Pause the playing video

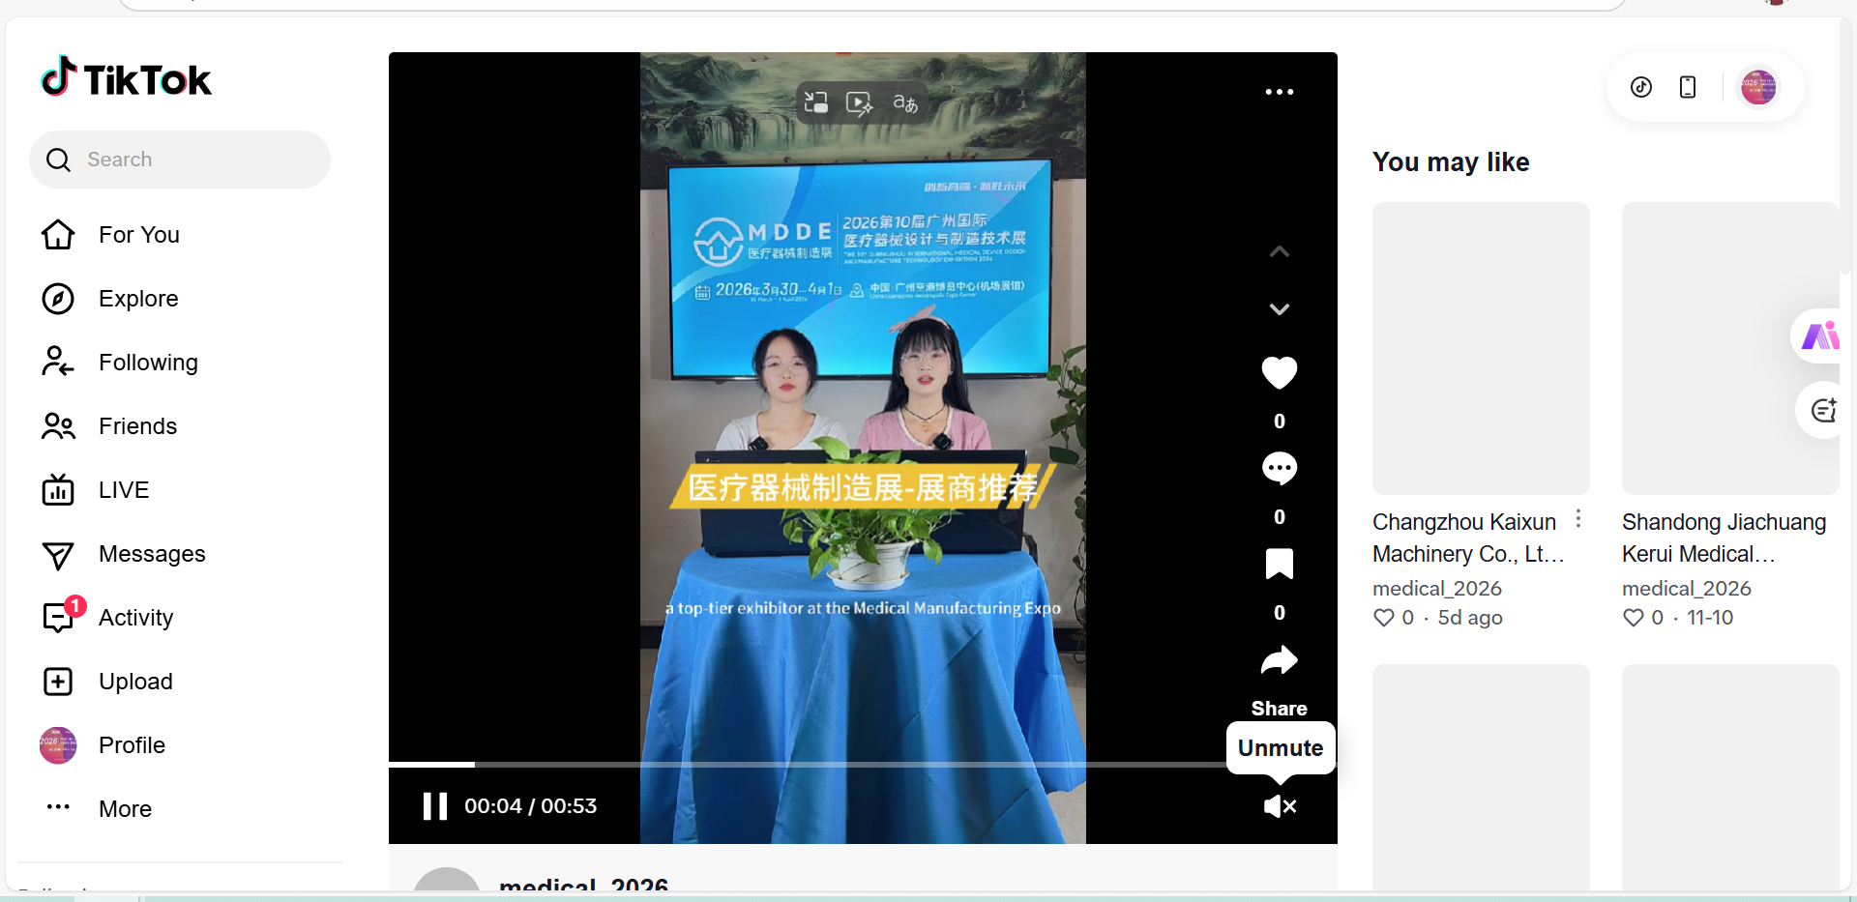(x=435, y=806)
